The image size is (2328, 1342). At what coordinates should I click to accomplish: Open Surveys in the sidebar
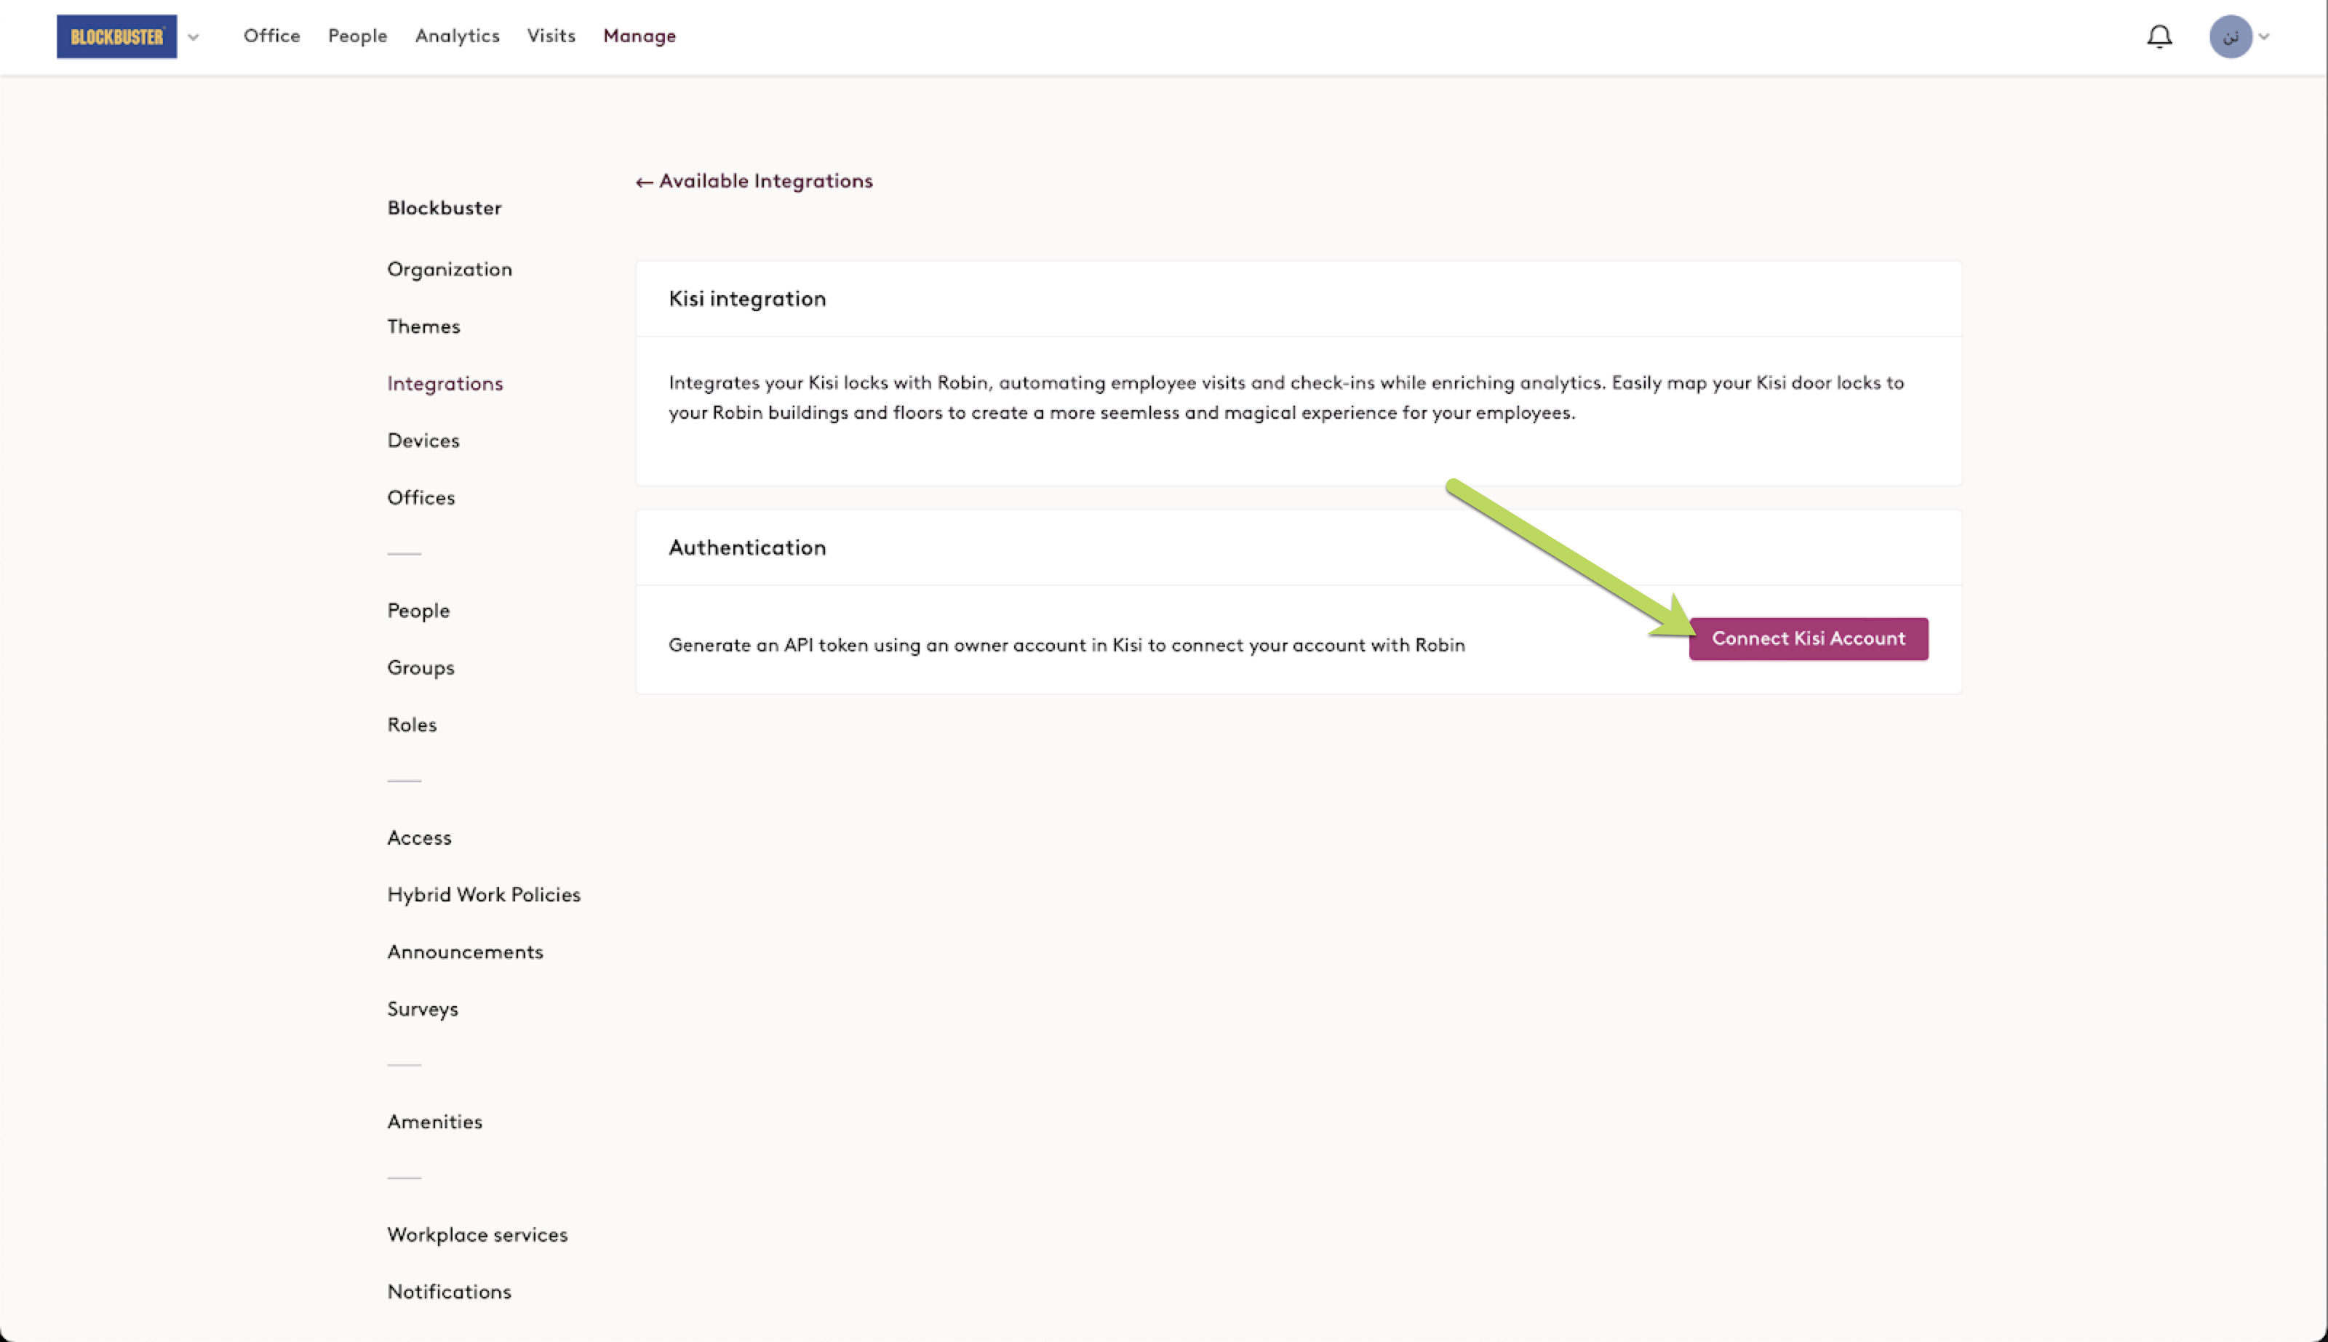(423, 1009)
